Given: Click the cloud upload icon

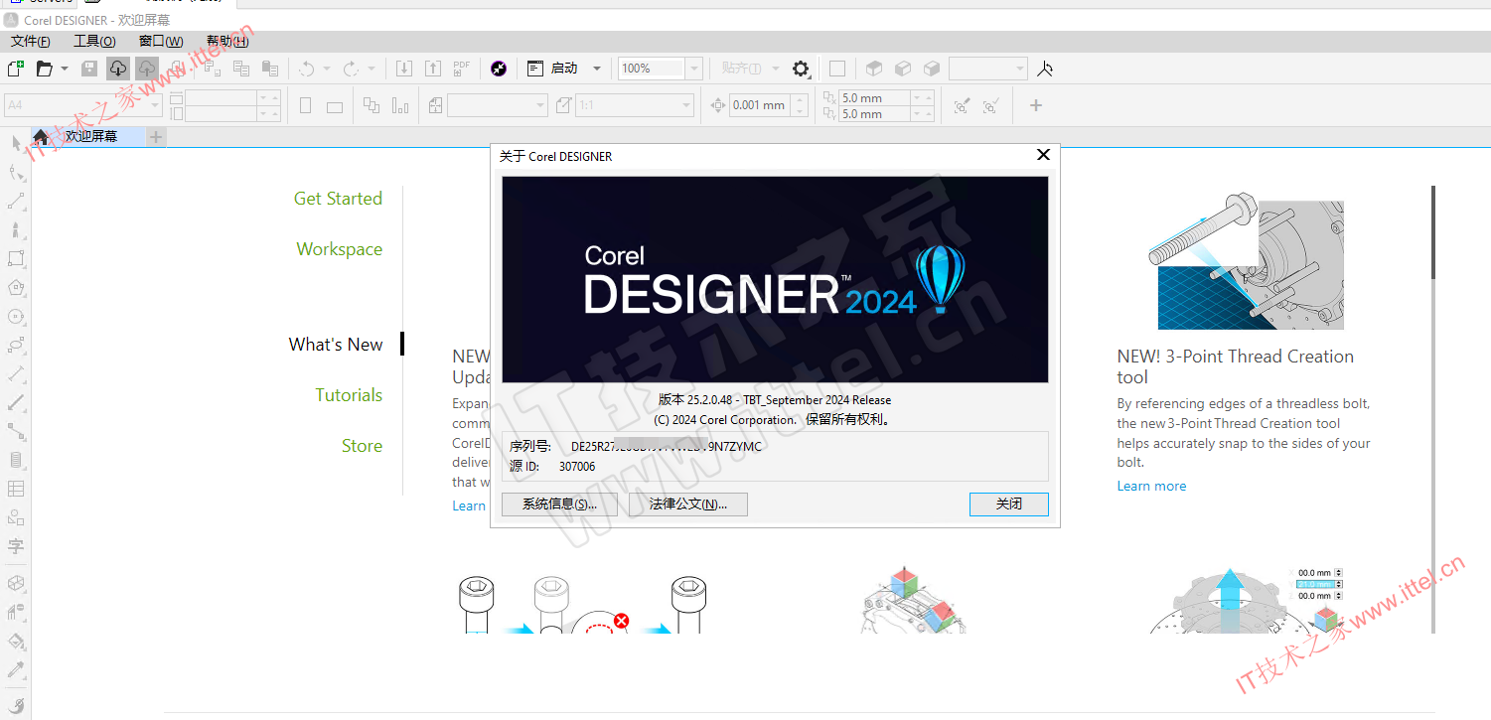Looking at the screenshot, I should [147, 69].
